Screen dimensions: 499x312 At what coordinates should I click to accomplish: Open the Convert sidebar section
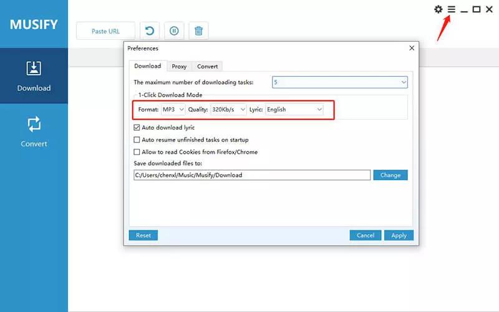point(34,132)
